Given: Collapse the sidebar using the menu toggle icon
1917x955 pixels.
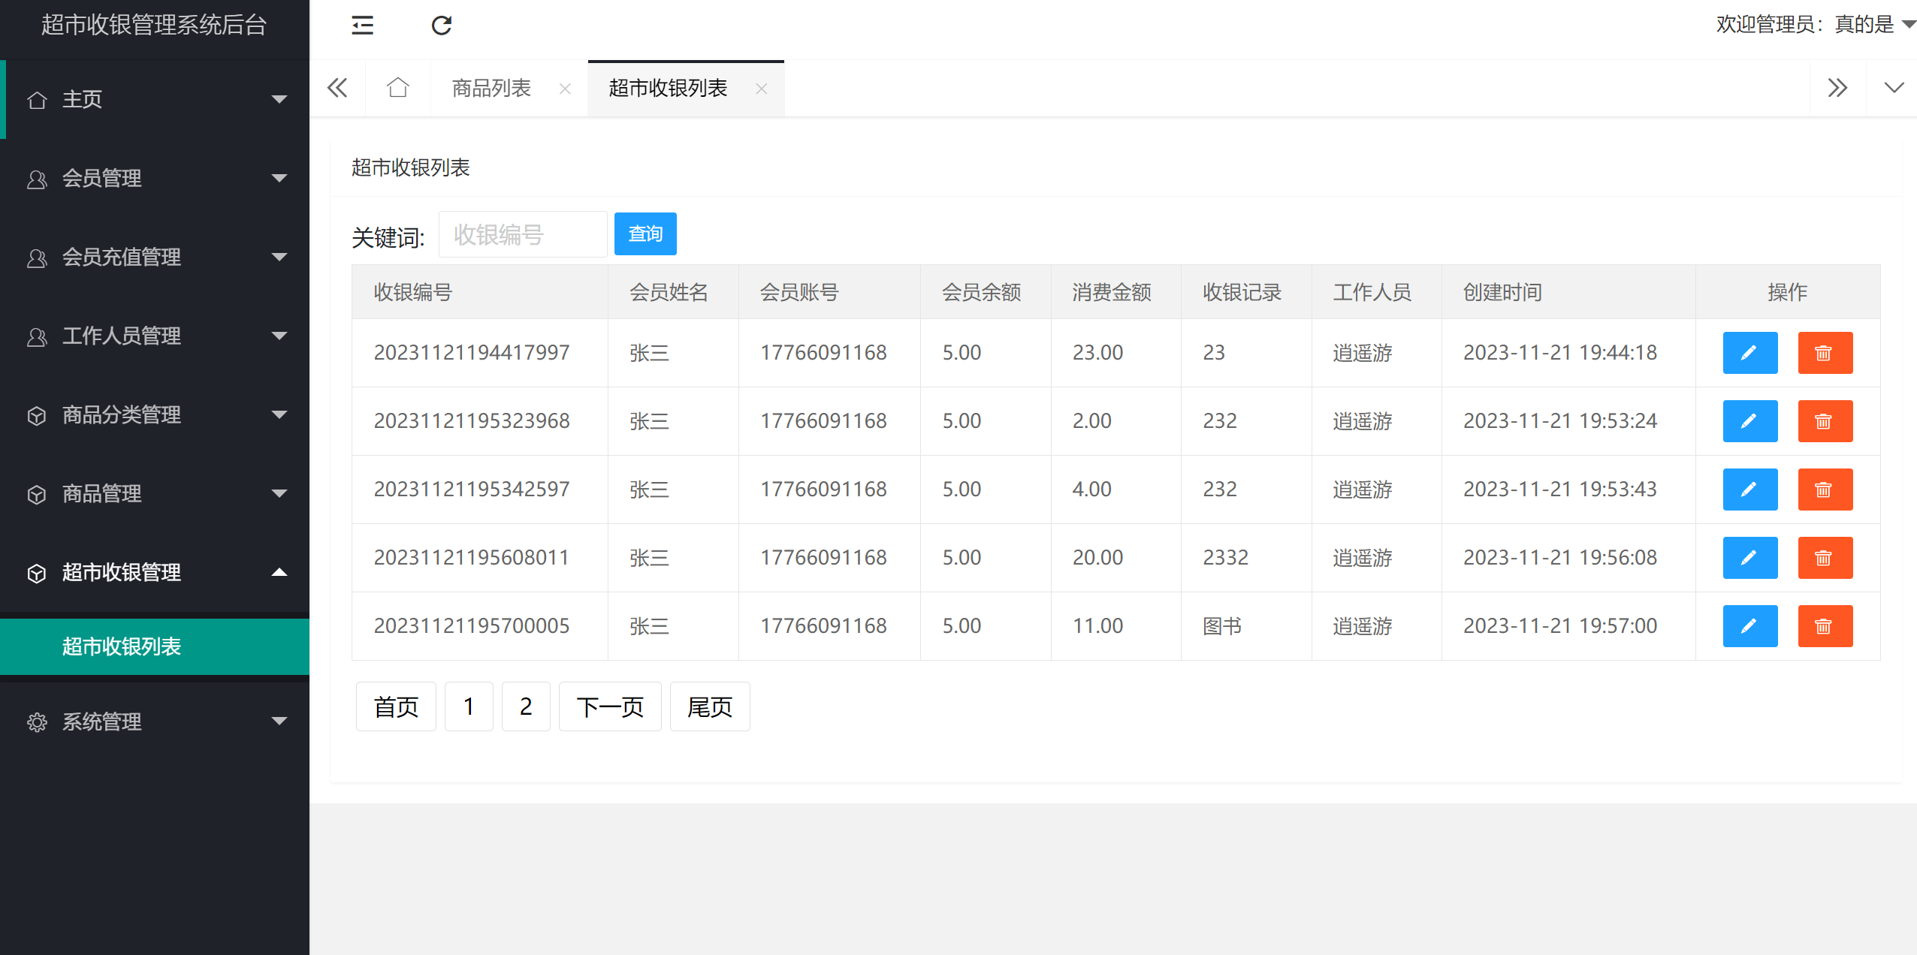Looking at the screenshot, I should pyautogui.click(x=363, y=25).
